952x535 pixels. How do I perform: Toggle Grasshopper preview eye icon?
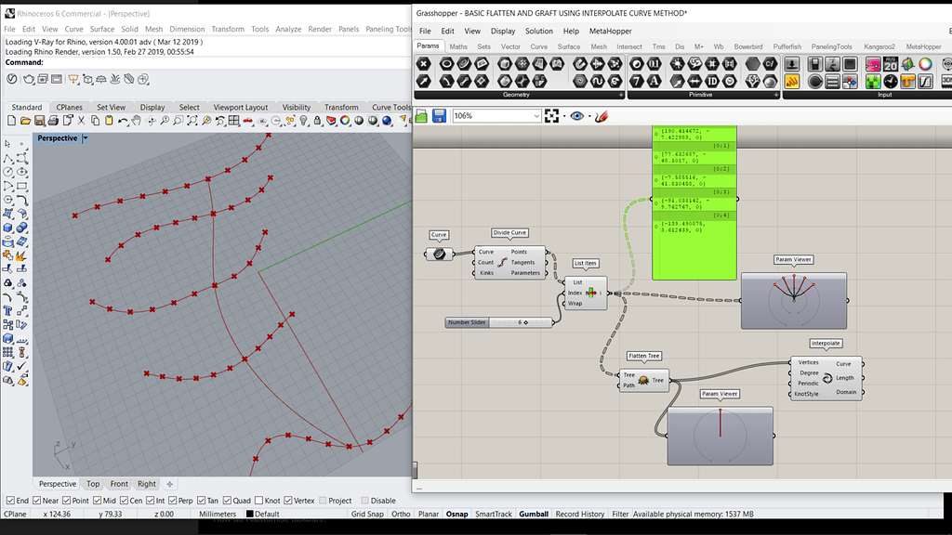(576, 116)
